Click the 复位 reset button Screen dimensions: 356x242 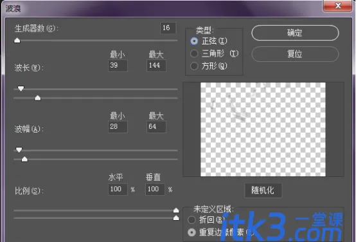[x=295, y=54]
